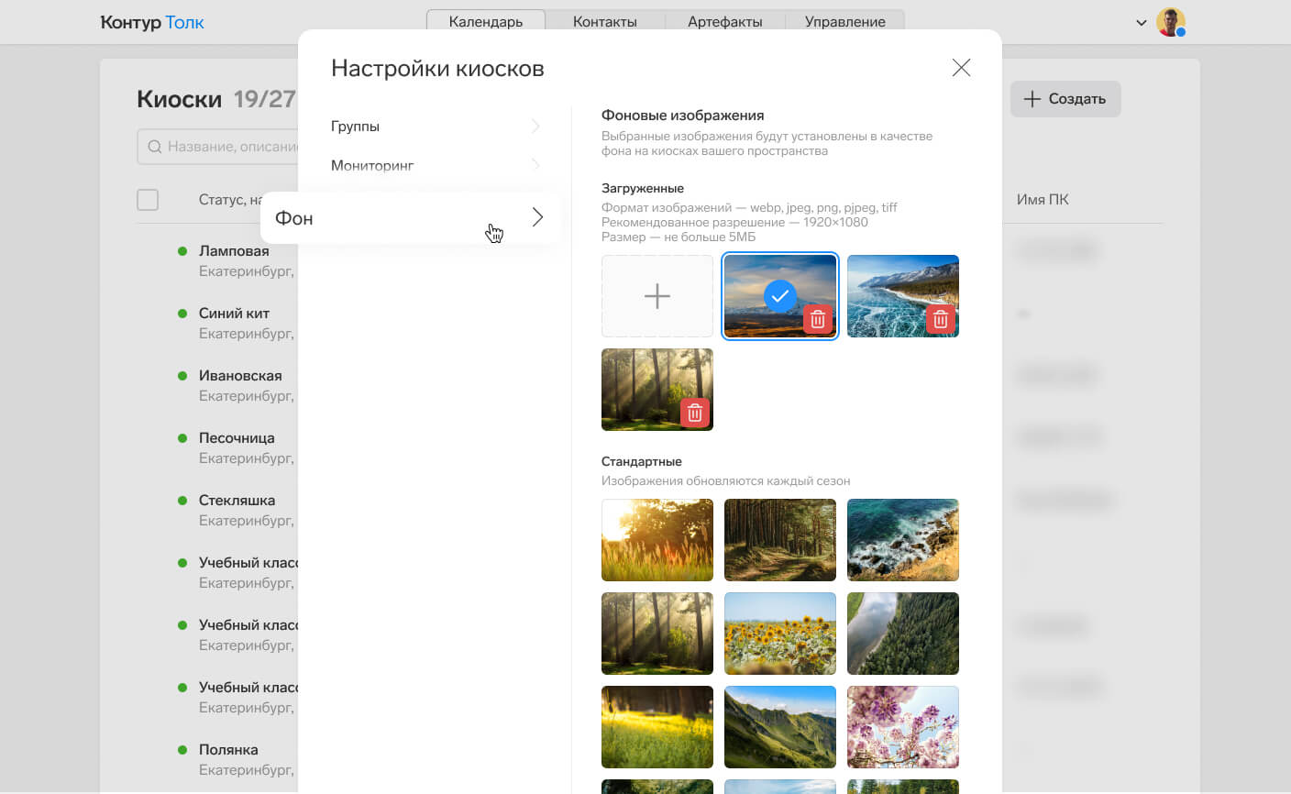This screenshot has width=1291, height=794.
Task: Click the Контур Толк logo
Action: [152, 22]
